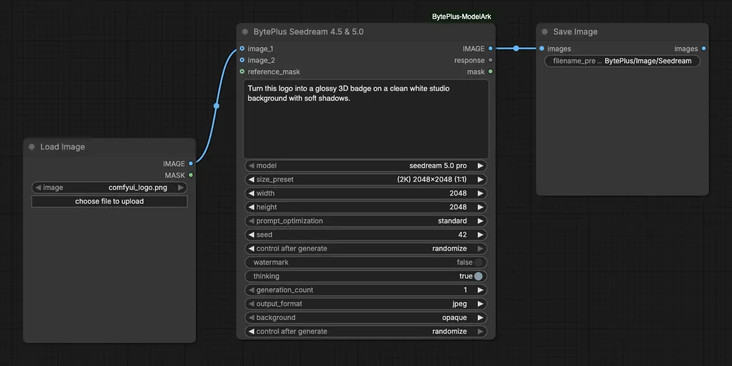Screen dimensions: 732x366
Task: Click the collapse dot on Save Image node
Action: pos(545,32)
